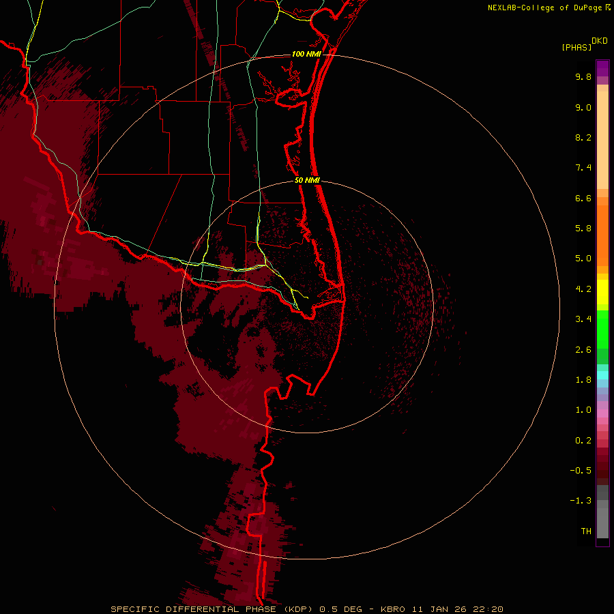This screenshot has width=614, height=614.
Task: Click the 50 NMI range ring label
Action: tap(307, 180)
